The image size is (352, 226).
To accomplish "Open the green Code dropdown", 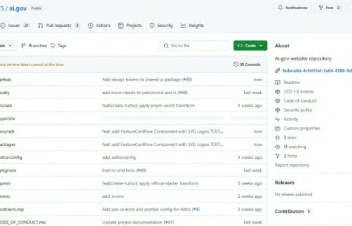I will coord(250,46).
